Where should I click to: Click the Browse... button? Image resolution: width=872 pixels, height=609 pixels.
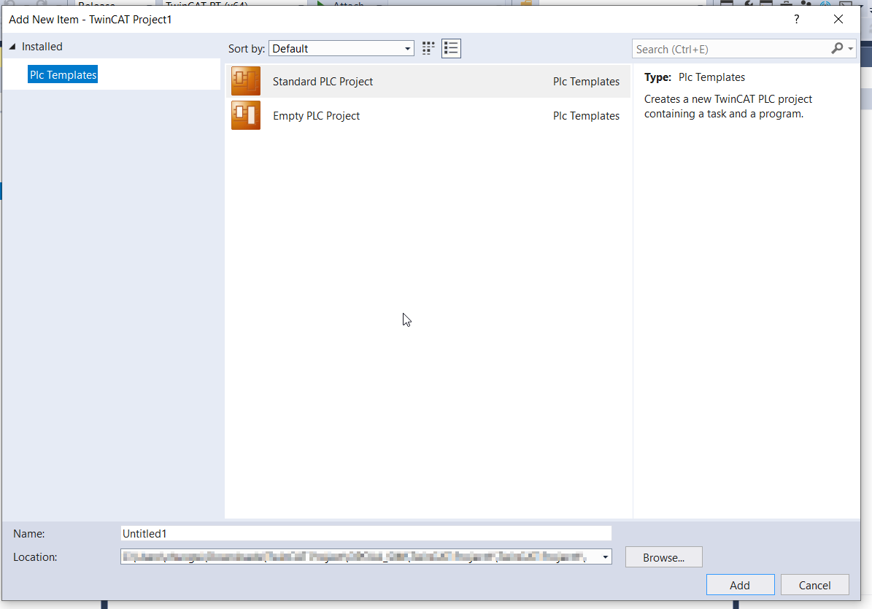(663, 557)
